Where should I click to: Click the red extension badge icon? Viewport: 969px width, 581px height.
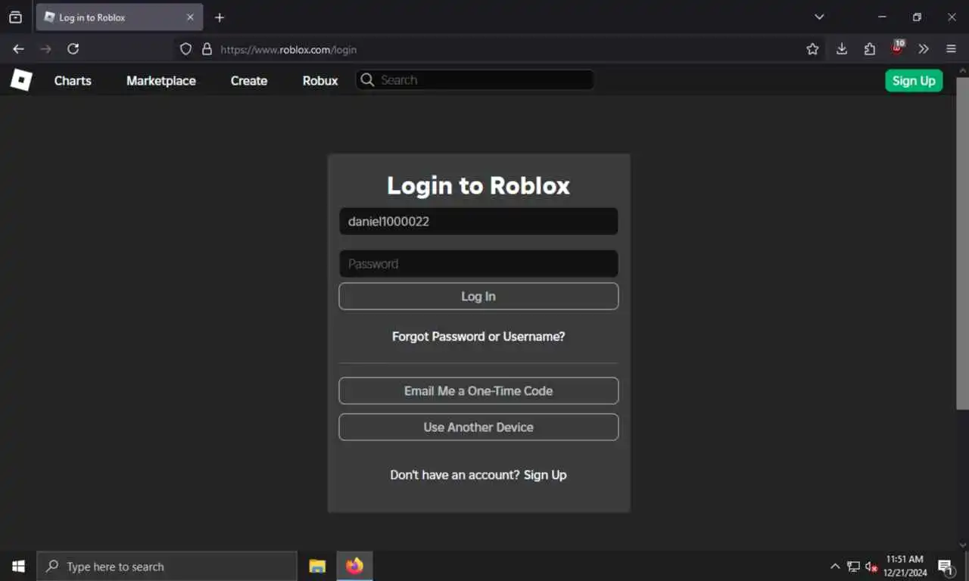click(897, 48)
